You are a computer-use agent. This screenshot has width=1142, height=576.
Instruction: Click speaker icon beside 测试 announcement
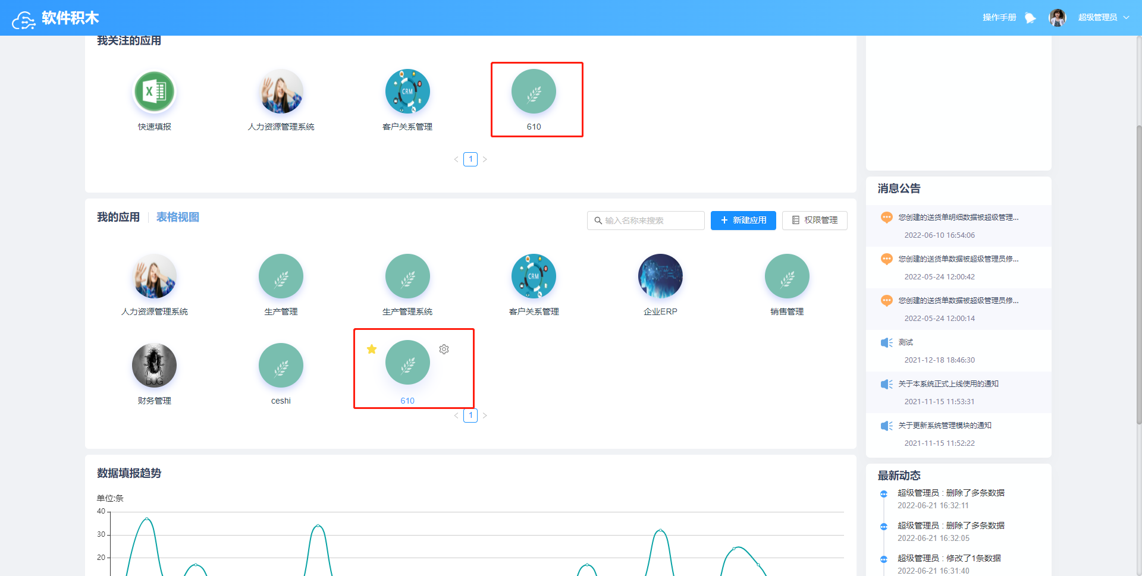point(886,342)
